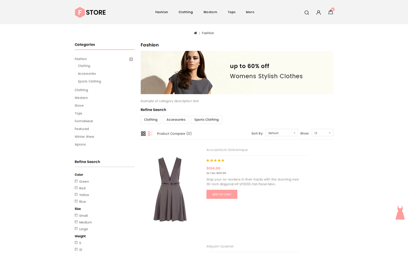The width and height of the screenshot is (408, 254).
Task: Open Product Compare (0) link
Action: tap(174, 134)
